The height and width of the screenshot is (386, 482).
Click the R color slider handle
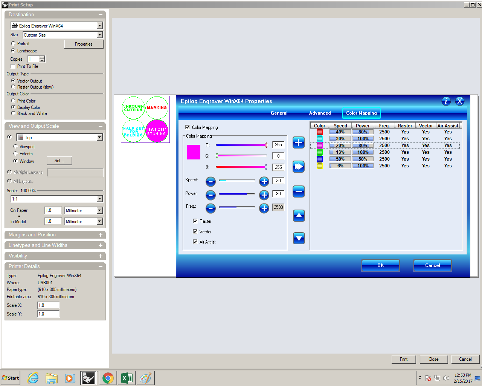click(x=266, y=145)
